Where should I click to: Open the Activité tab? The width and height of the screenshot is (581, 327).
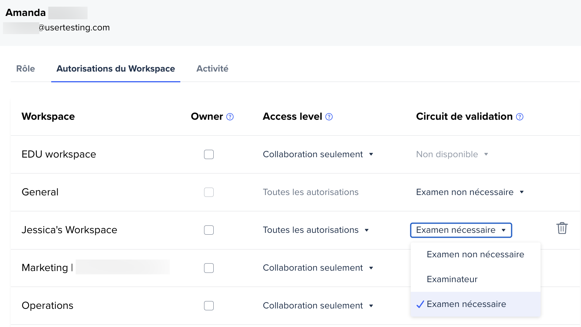[x=212, y=69]
